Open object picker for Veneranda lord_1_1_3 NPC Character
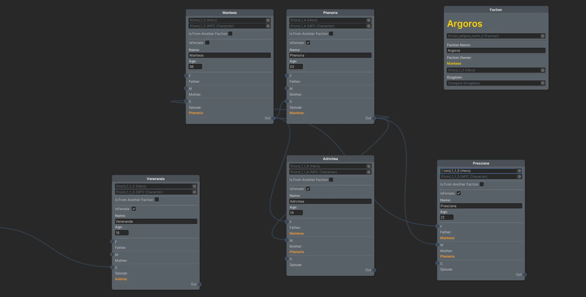Viewport: 586px width, 297px height. (x=194, y=192)
